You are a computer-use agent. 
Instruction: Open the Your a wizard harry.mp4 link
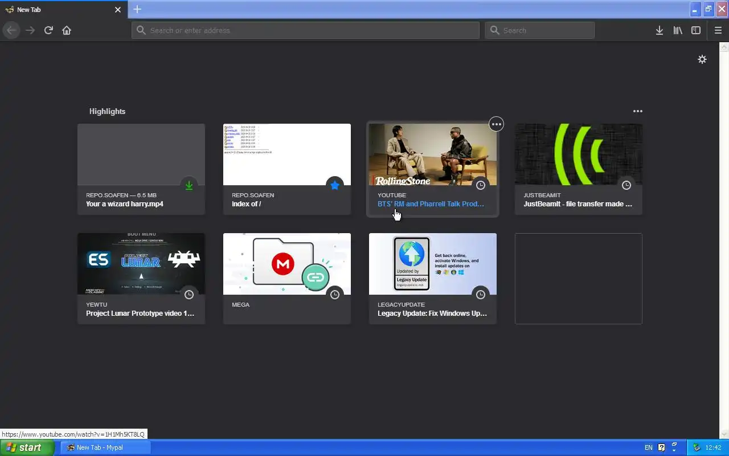coord(125,204)
